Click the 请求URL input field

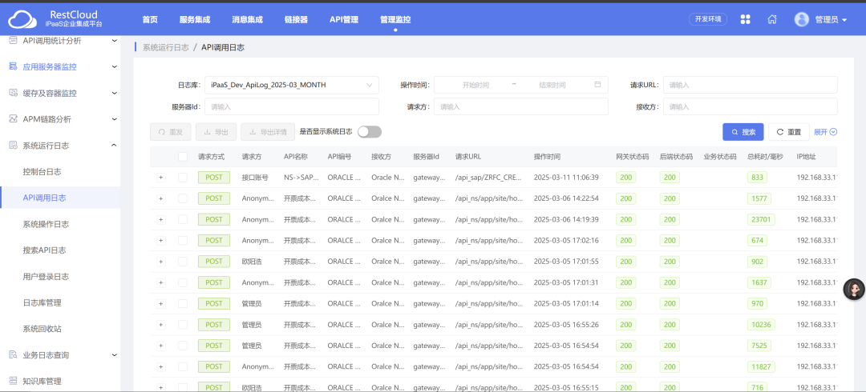click(x=750, y=85)
